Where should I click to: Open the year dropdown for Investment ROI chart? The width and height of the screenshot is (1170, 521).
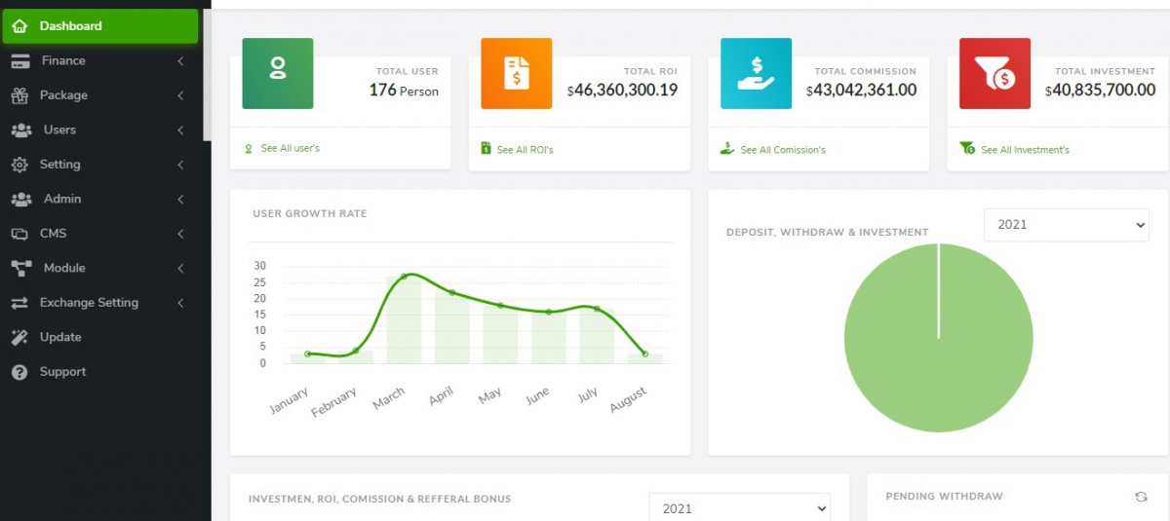(x=739, y=508)
